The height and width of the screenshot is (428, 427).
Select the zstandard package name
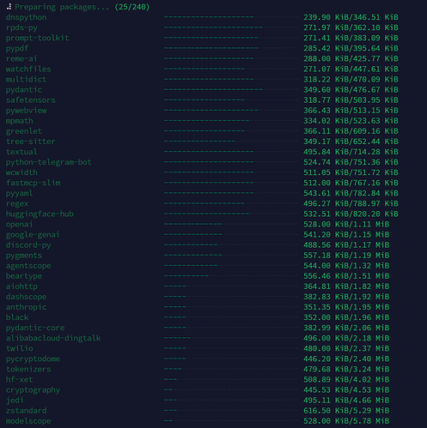pos(26,411)
